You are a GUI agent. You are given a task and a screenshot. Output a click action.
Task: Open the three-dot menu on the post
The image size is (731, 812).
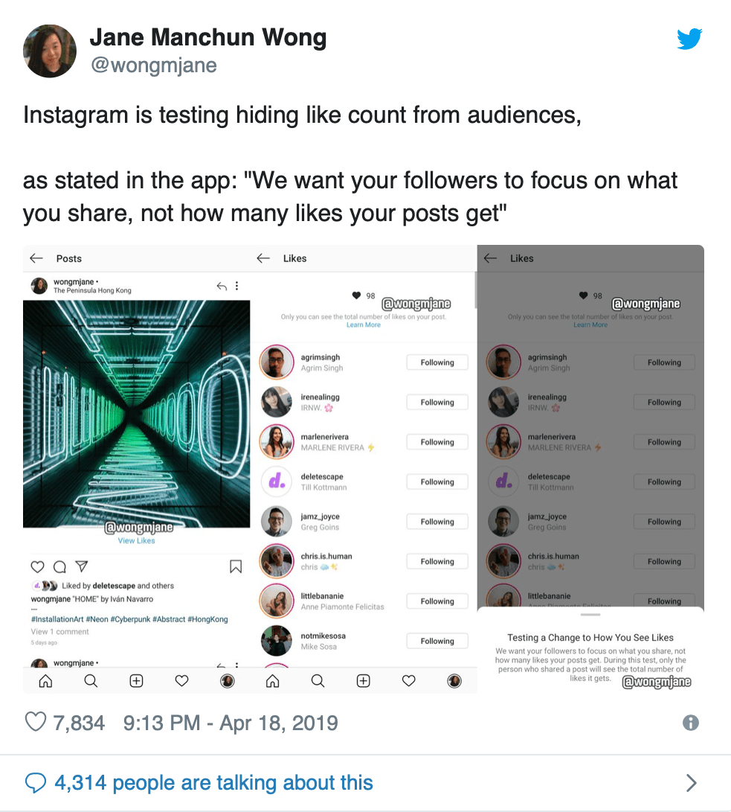click(x=237, y=286)
